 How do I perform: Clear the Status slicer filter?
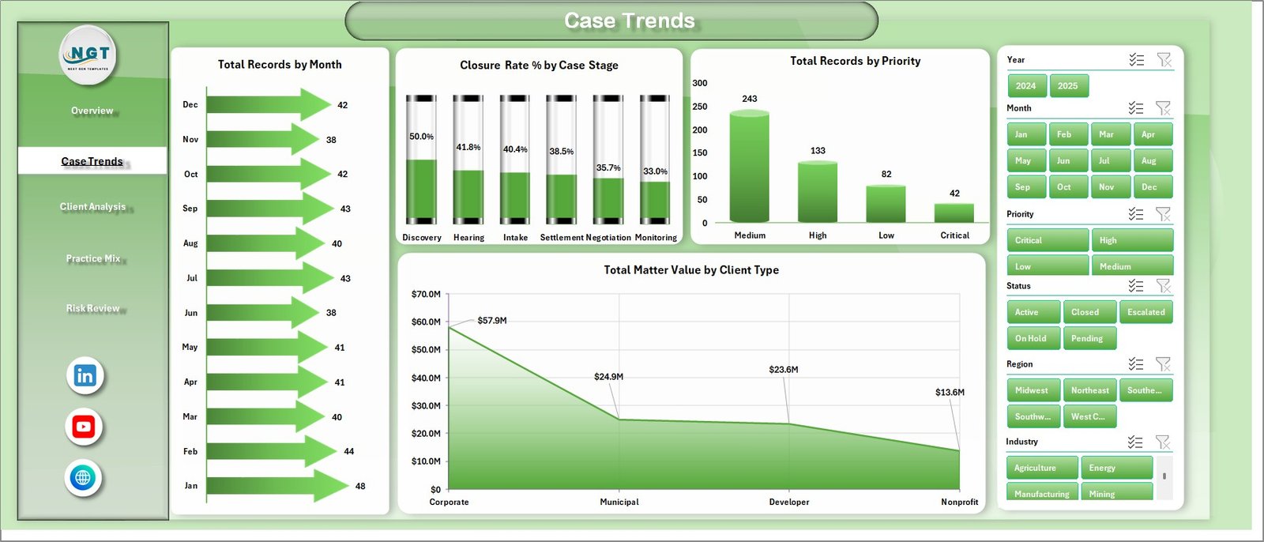pos(1164,286)
